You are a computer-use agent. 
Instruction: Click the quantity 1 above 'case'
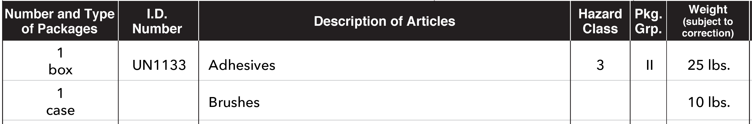60,93
